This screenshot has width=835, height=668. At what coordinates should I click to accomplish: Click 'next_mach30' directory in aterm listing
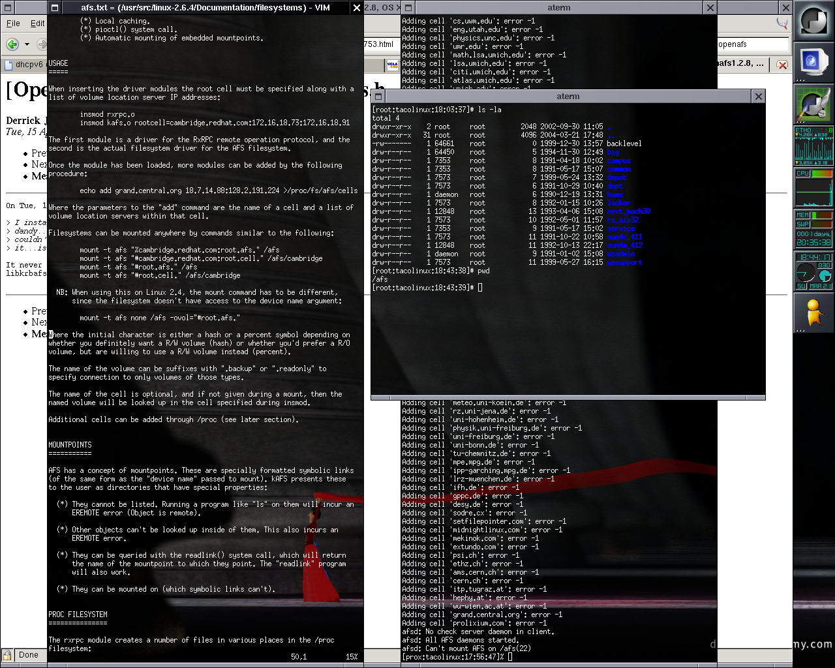click(x=629, y=211)
